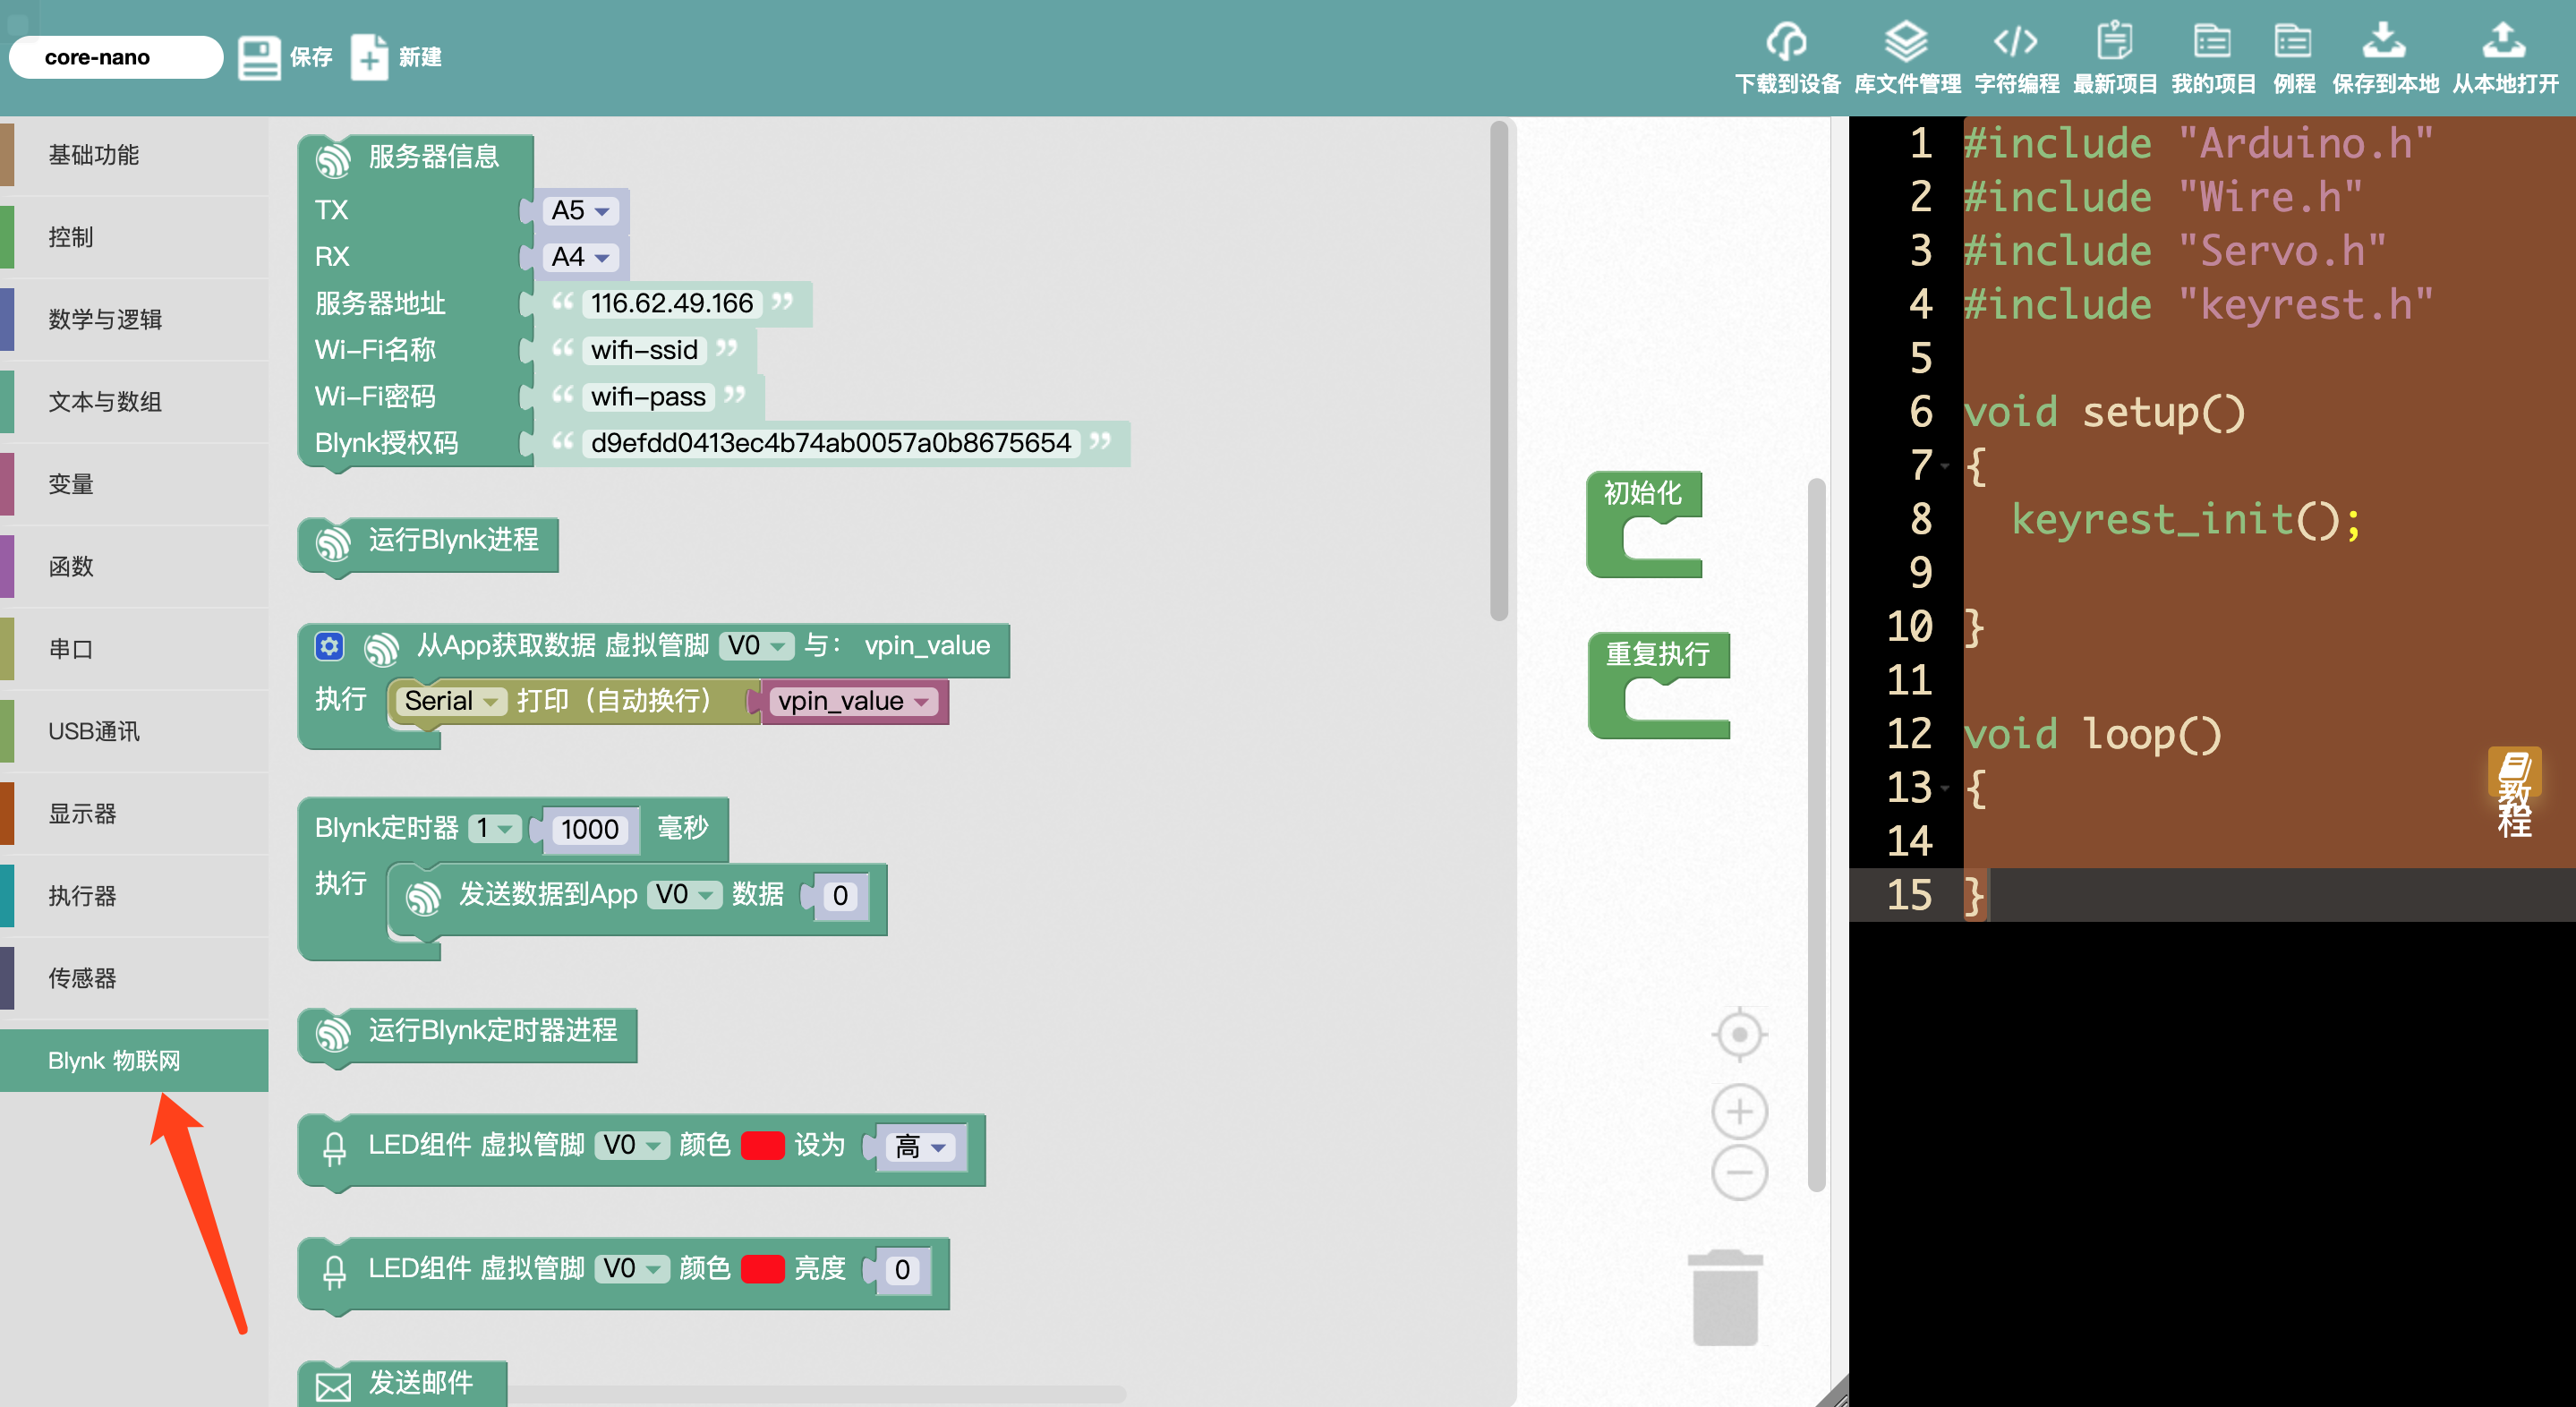
Task: Switch to 字符编程 code editing icon
Action: click(x=2015, y=42)
